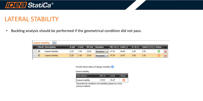Click the b value field in Persistent row
This screenshot has width=203, height=101.
(73, 56)
